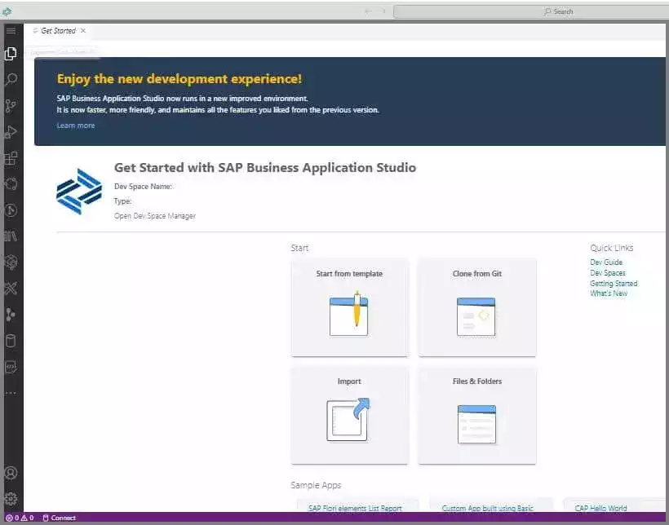Open the Dev Guide quick link

606,262
